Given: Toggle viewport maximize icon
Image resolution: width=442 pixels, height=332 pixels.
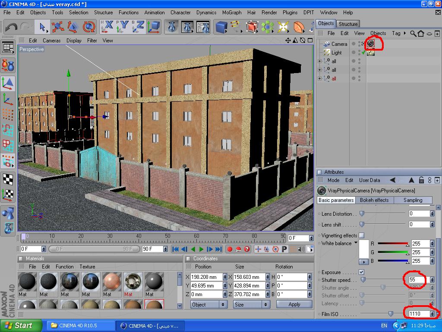Looking at the screenshot, I should click(x=310, y=40).
